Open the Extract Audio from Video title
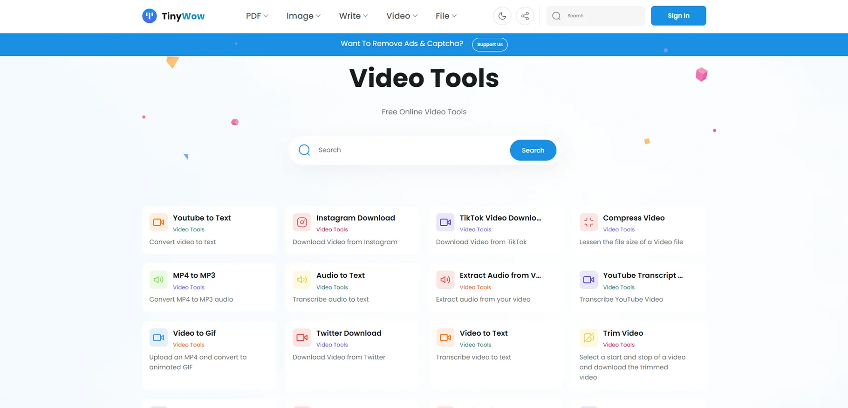This screenshot has height=408, width=848. pos(500,275)
